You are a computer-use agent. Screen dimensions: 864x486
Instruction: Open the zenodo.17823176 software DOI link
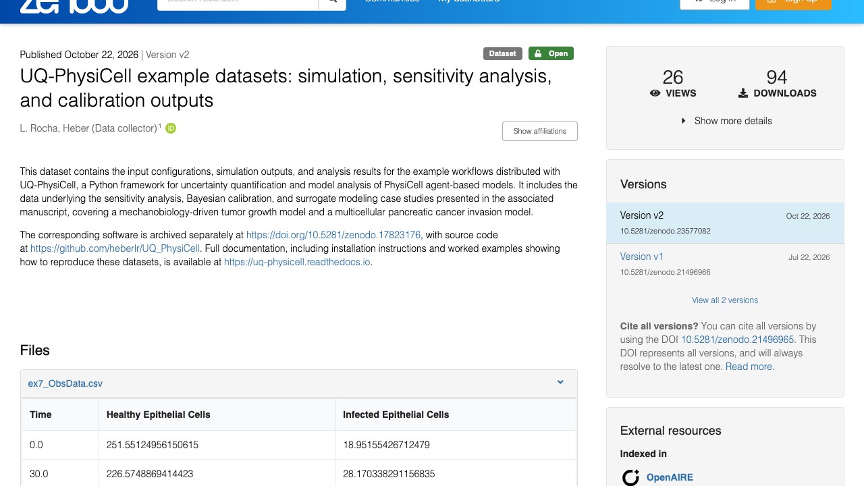coord(333,235)
